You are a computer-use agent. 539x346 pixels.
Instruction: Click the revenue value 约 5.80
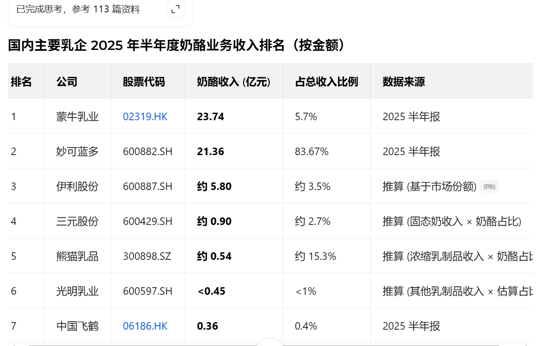pyautogui.click(x=215, y=186)
